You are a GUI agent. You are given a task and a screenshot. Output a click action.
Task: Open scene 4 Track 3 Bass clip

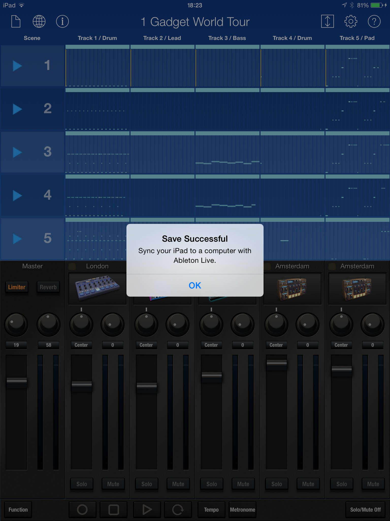coord(227,196)
